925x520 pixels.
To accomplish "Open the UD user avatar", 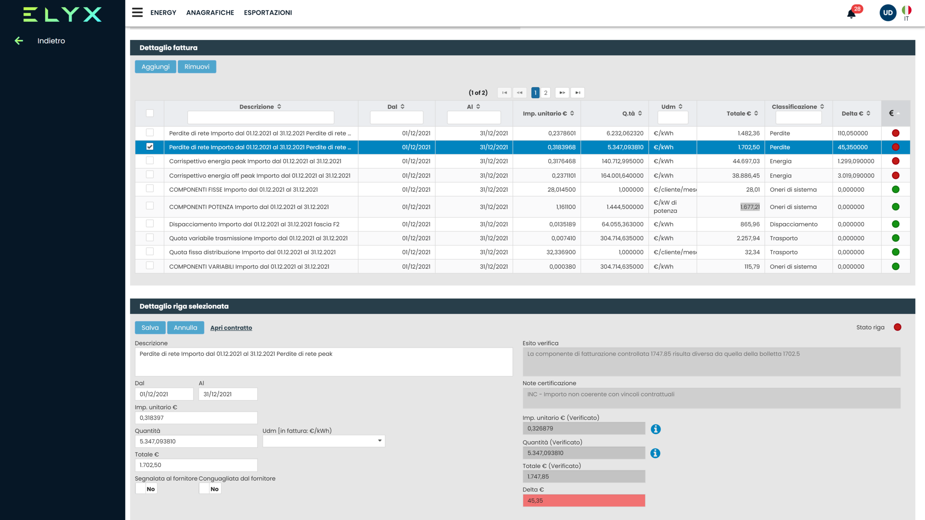I will (887, 13).
